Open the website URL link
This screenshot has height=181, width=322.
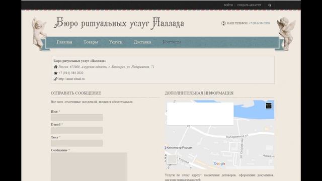coord(71,79)
